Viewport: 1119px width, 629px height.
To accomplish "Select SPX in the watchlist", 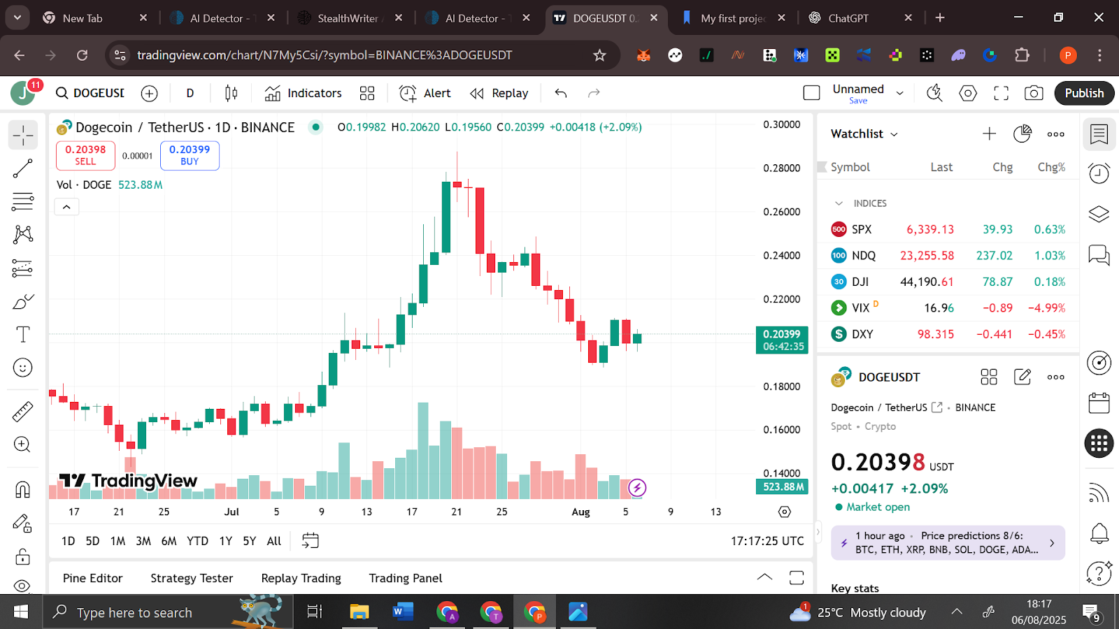I will click(x=948, y=229).
